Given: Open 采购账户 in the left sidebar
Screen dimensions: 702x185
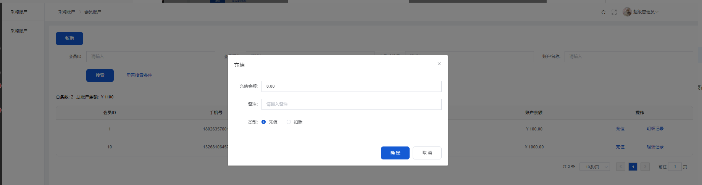Looking at the screenshot, I should pos(19,31).
